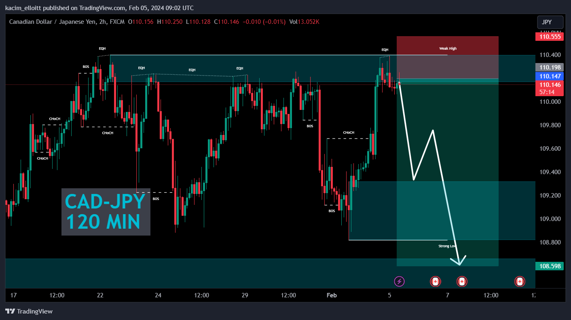Image resolution: width=571 pixels, height=320 pixels.
Task: Click the red 110.146 current price label
Action: (550, 85)
